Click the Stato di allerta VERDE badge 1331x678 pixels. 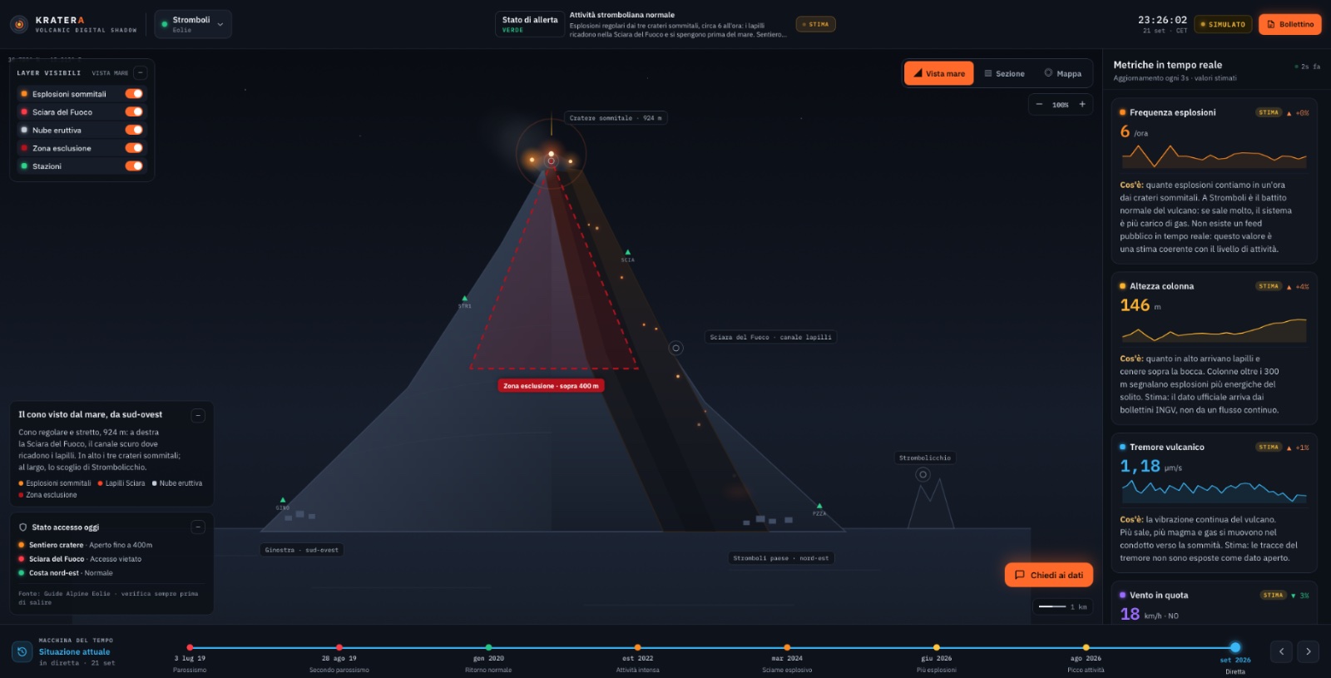click(x=530, y=24)
